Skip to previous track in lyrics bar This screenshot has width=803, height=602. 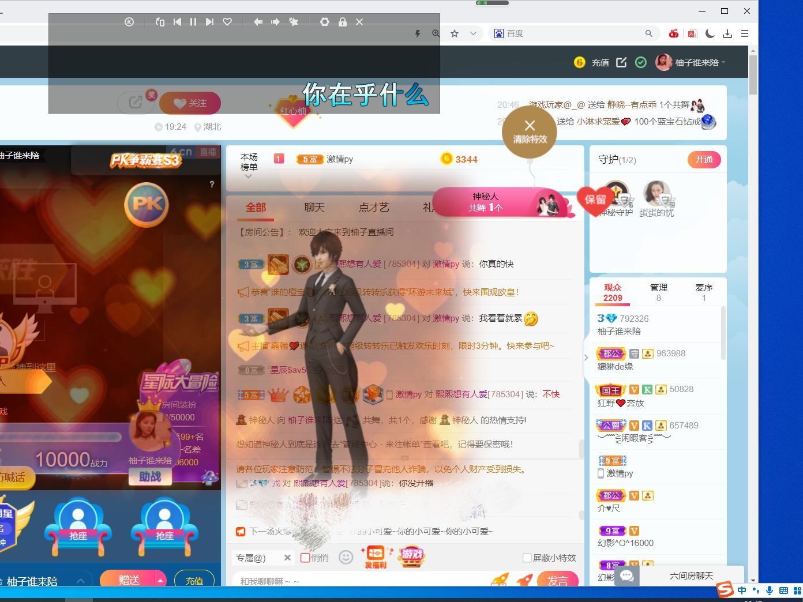point(177,22)
